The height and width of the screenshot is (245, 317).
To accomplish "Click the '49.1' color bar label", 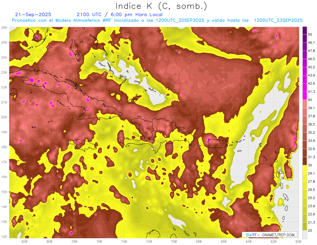I will (x=311, y=43).
